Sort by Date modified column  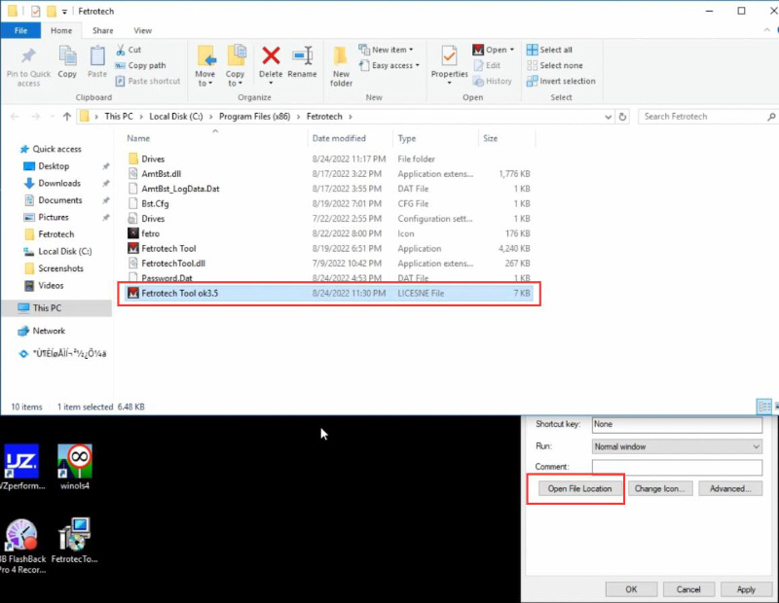coord(339,138)
